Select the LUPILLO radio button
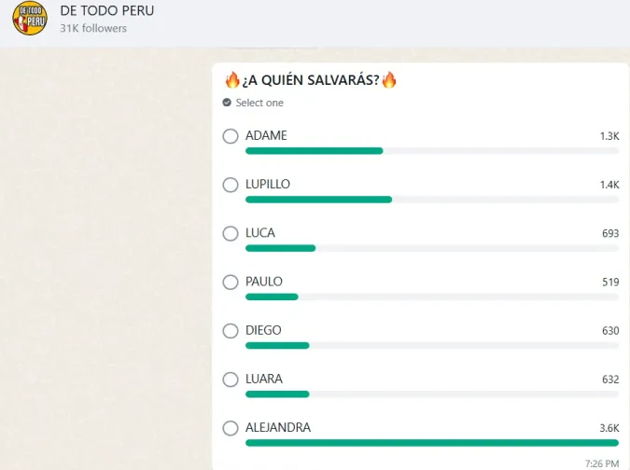Screen dimensions: 630x470 coord(231,186)
